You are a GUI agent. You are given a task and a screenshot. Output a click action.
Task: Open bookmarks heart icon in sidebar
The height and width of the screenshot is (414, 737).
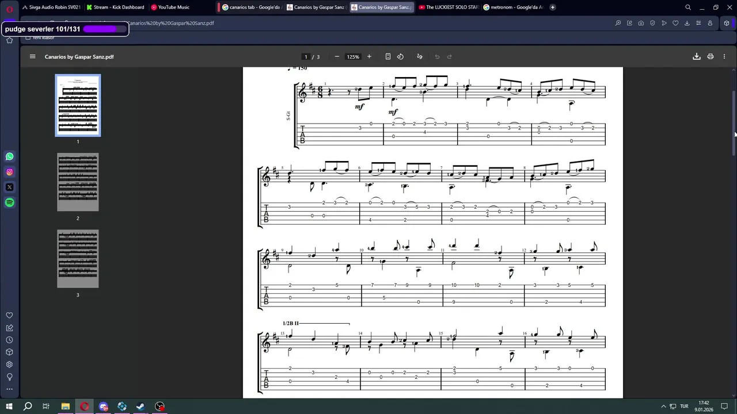coord(9,316)
